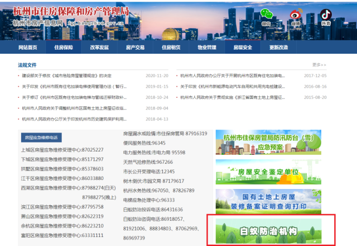The height and width of the screenshot is (246, 357).
Task: Select the 白蚁防治投诉电话:86431636 line
Action: [x=153, y=210]
